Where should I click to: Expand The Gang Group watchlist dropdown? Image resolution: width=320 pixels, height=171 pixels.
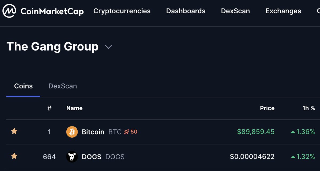[x=108, y=47]
